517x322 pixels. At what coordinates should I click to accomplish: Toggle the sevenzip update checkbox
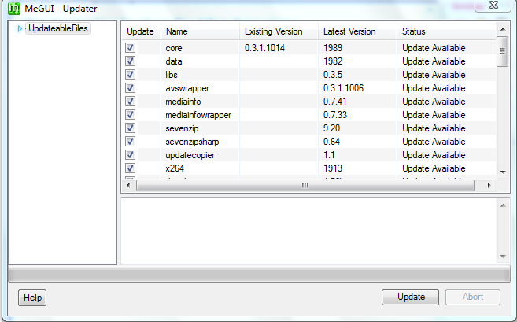click(x=131, y=128)
